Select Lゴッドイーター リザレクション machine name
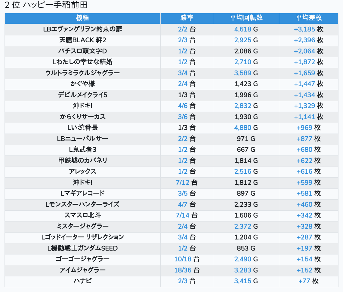Screen dimensions: 343x292 [x=82, y=237]
